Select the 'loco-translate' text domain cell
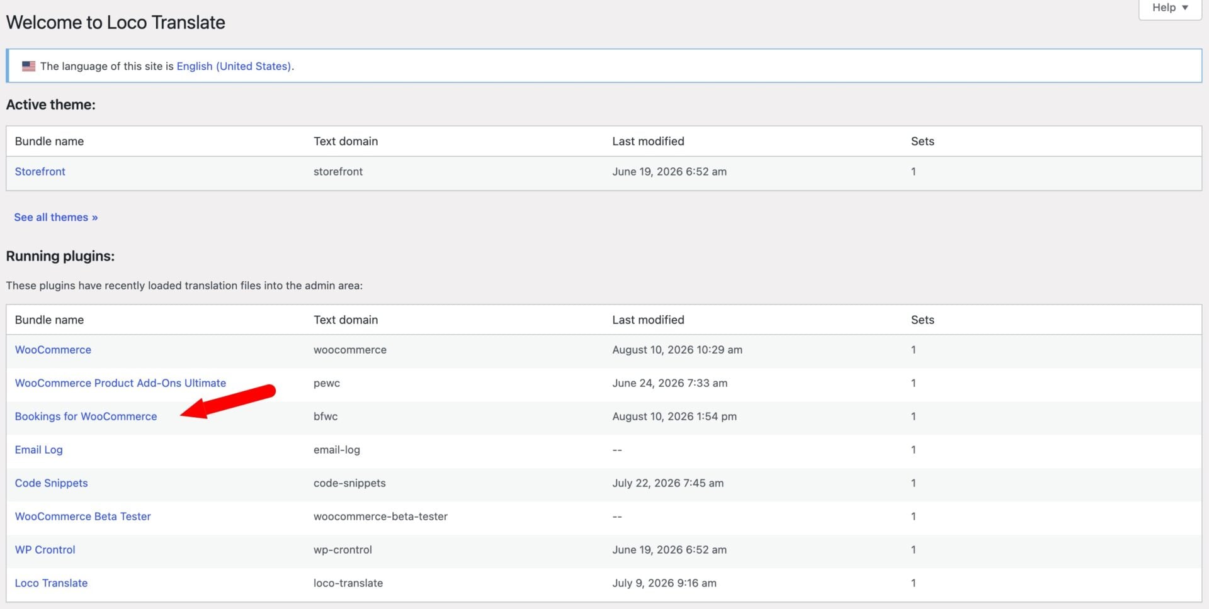1209x609 pixels. click(348, 583)
